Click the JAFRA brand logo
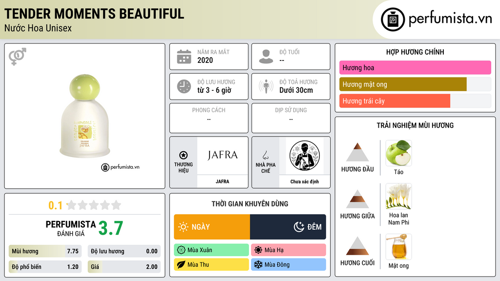Viewport: 500px width, 281px height. 222,155
